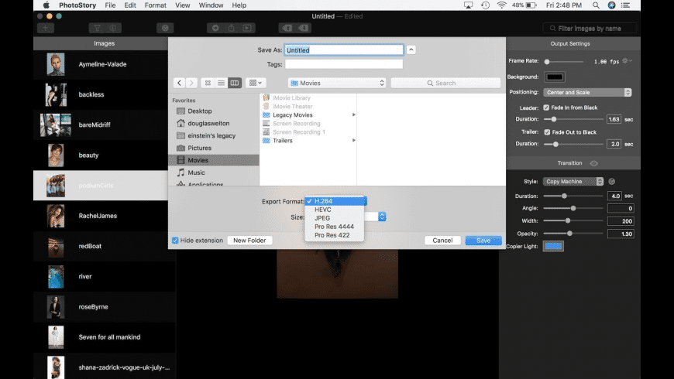Viewport: 674px width, 379px height.
Task: Click the Save button
Action: pos(483,241)
